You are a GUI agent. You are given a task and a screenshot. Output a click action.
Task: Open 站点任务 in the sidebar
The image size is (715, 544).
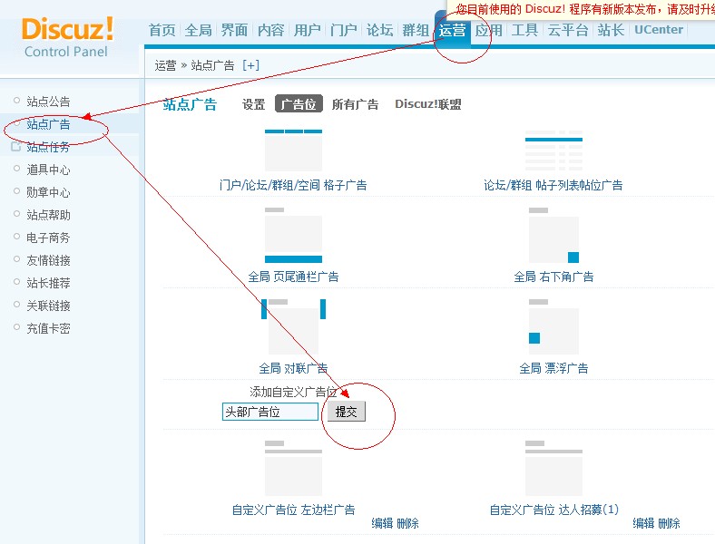[x=48, y=147]
